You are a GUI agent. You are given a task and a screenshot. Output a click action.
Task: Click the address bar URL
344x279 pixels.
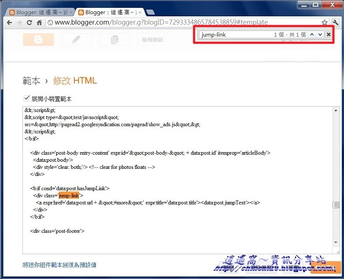(161, 22)
